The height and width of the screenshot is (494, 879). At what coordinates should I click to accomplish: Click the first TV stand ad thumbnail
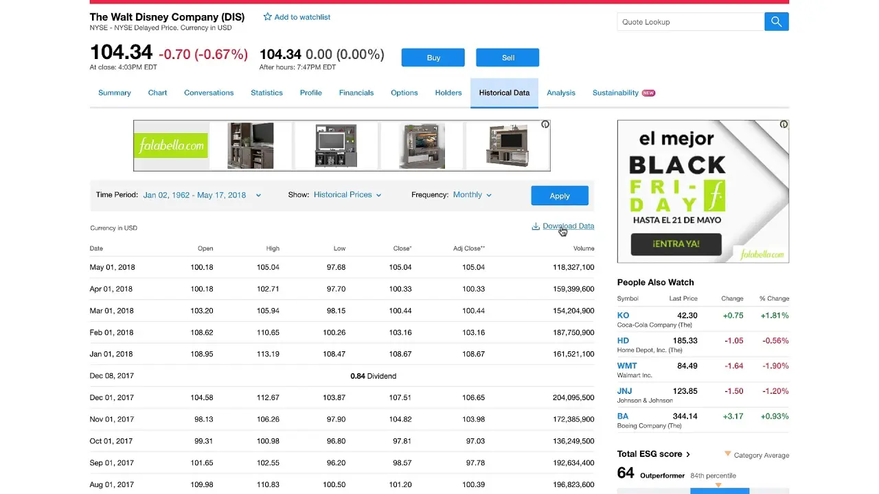251,145
